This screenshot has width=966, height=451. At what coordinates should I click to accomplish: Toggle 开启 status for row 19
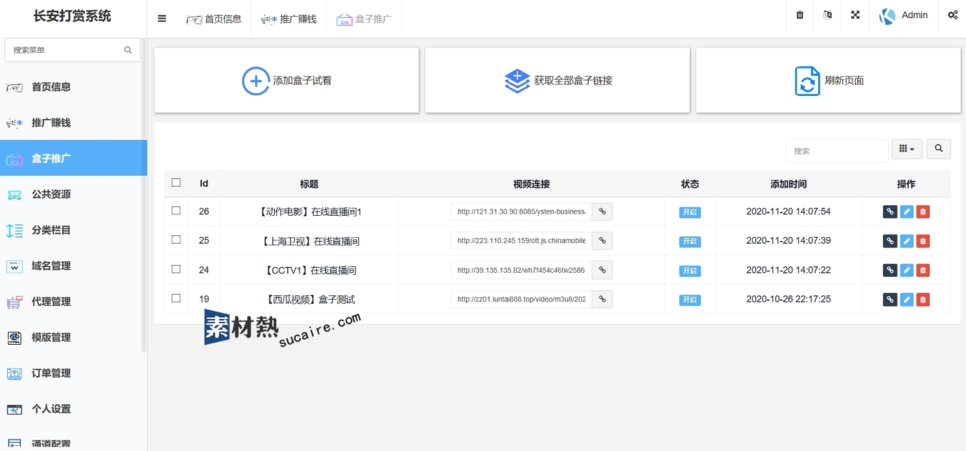click(x=690, y=300)
